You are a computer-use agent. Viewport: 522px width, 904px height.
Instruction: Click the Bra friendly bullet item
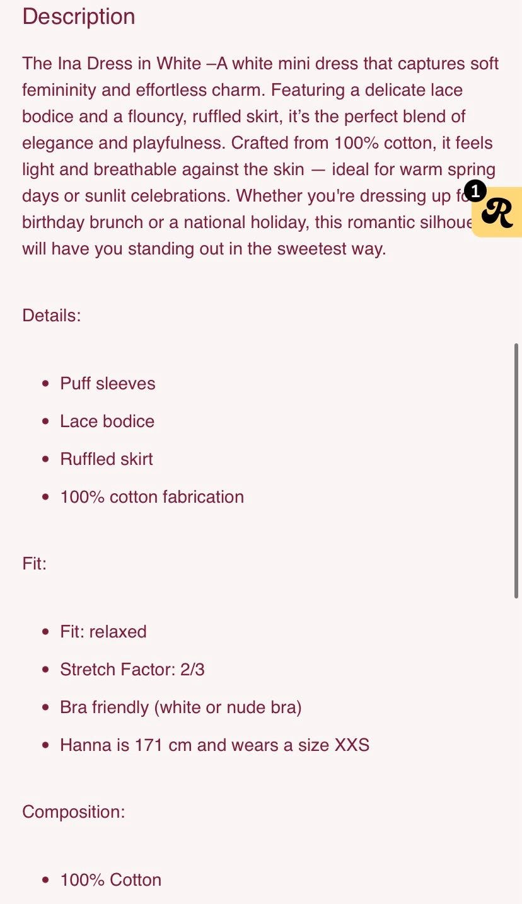coord(181,707)
